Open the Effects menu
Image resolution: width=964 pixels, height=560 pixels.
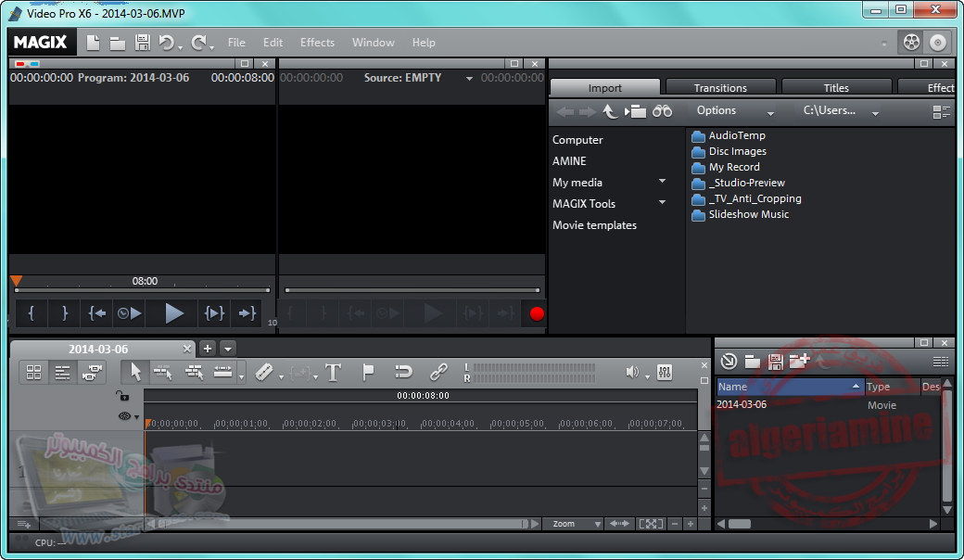pos(317,43)
